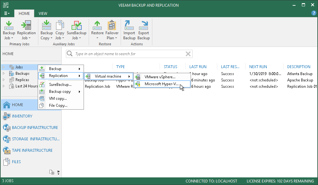Choose VM copy... in the context menu

point(61,99)
